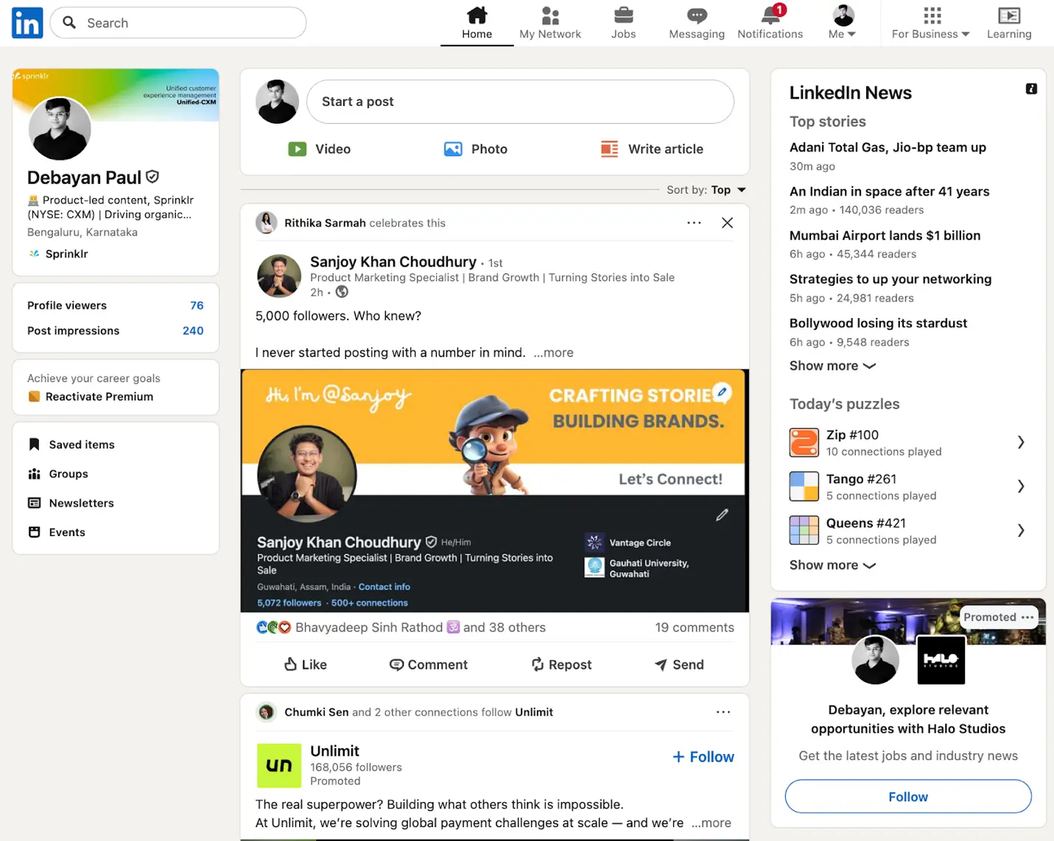Click the Halo Studios logo
The width and height of the screenshot is (1054, 841).
pyautogui.click(x=941, y=661)
